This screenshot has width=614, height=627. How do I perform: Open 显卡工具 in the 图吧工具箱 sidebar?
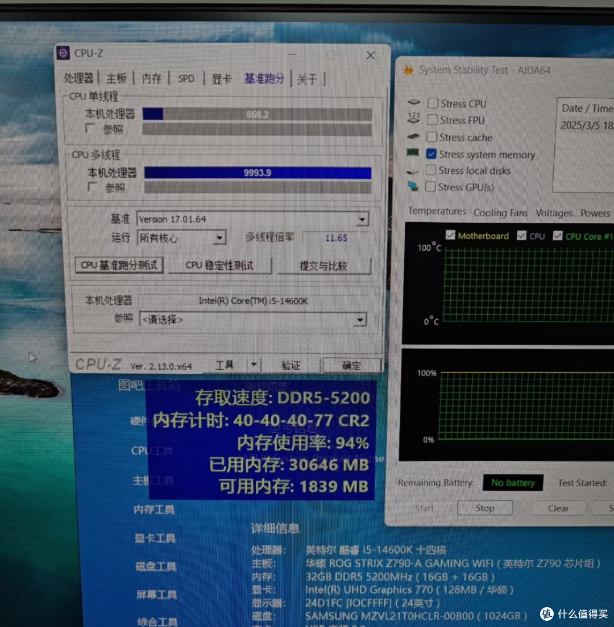[155, 538]
